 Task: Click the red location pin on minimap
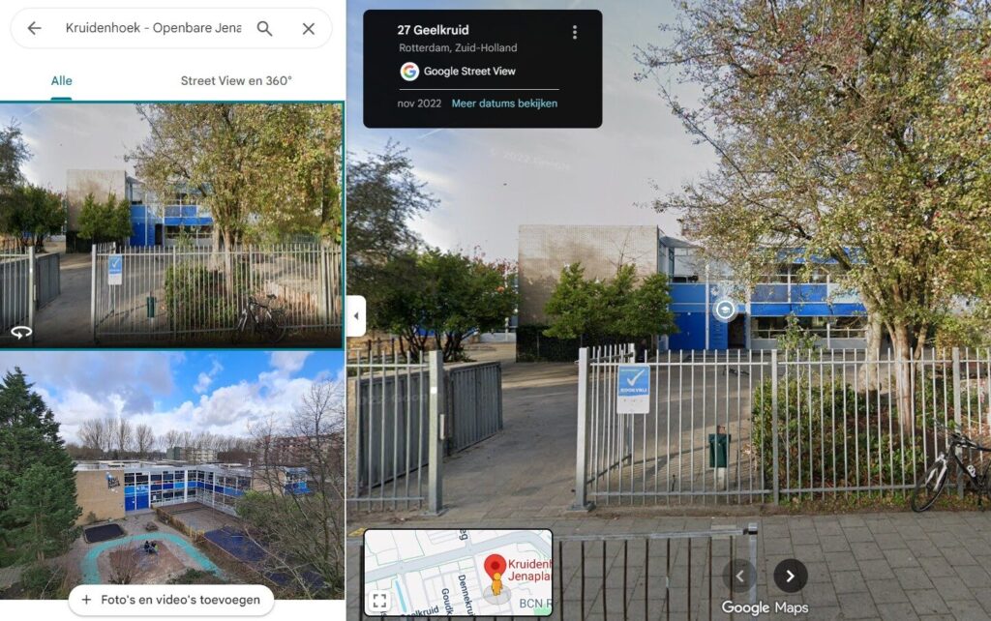click(x=495, y=565)
